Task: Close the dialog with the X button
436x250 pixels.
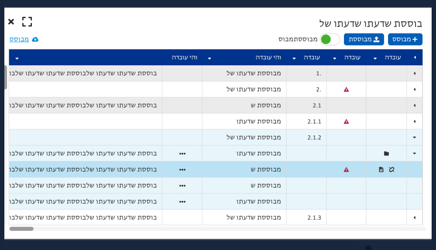Action: point(11,22)
